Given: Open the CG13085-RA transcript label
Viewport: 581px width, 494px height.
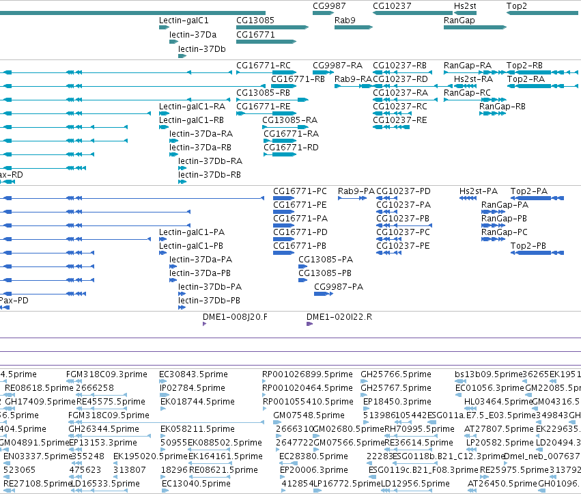Looking at the screenshot, I should pos(289,120).
